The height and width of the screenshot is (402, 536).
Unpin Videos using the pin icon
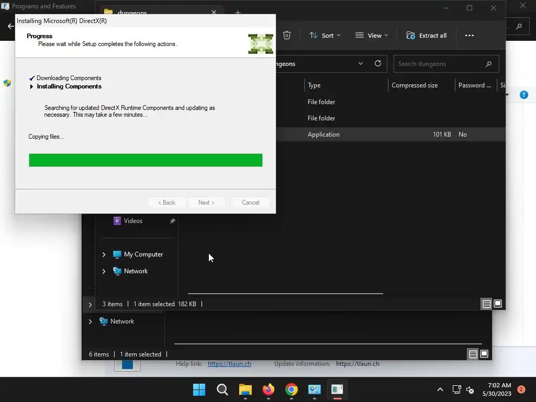tap(172, 221)
